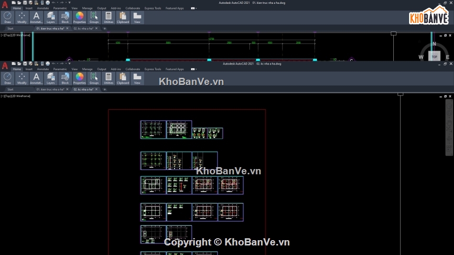This screenshot has width=454, height=255.
Task: Expand ribbon minimize options arrow in top window
Action: (x=196, y=9)
